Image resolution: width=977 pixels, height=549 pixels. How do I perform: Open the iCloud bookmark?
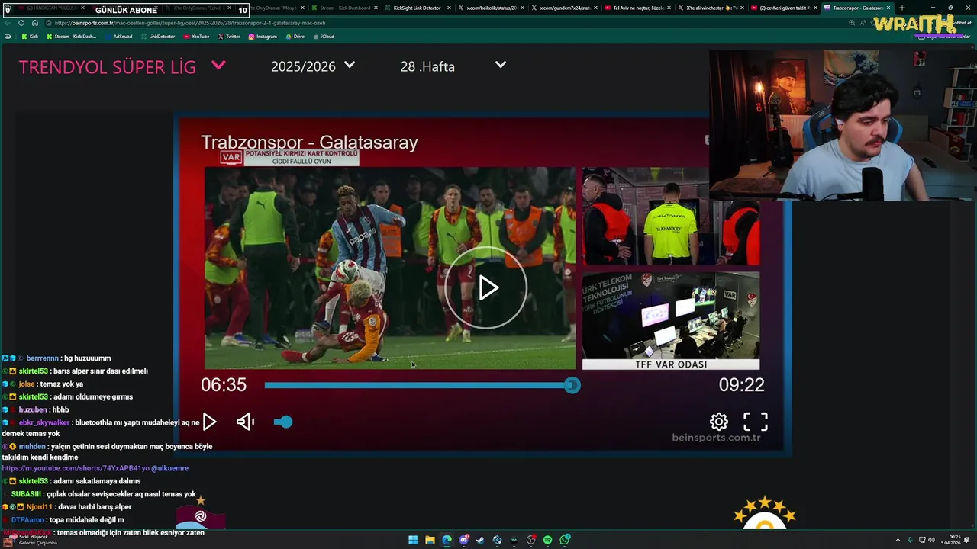(324, 37)
